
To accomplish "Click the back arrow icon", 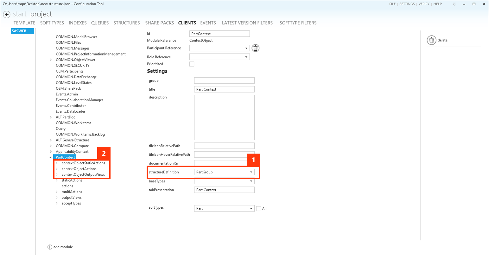I will click(7, 14).
